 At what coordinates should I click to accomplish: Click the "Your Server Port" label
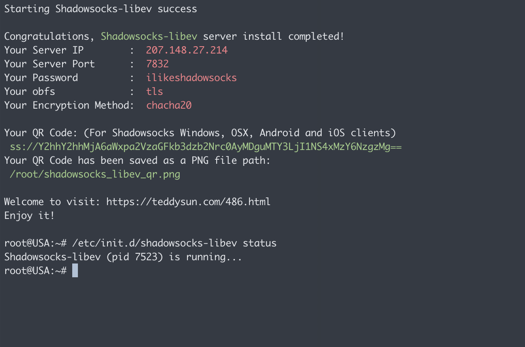(x=49, y=64)
